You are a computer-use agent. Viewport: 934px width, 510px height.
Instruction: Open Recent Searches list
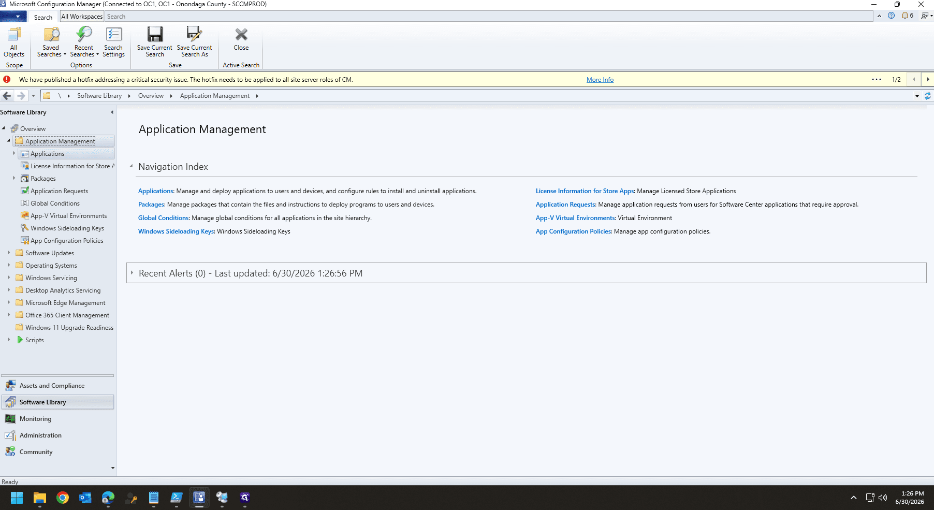[84, 42]
